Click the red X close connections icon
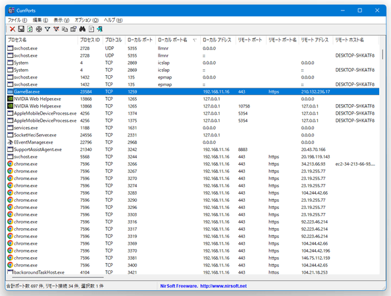 (x=13, y=29)
